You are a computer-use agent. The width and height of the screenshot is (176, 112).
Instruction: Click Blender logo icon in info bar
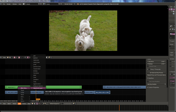(78, 4)
